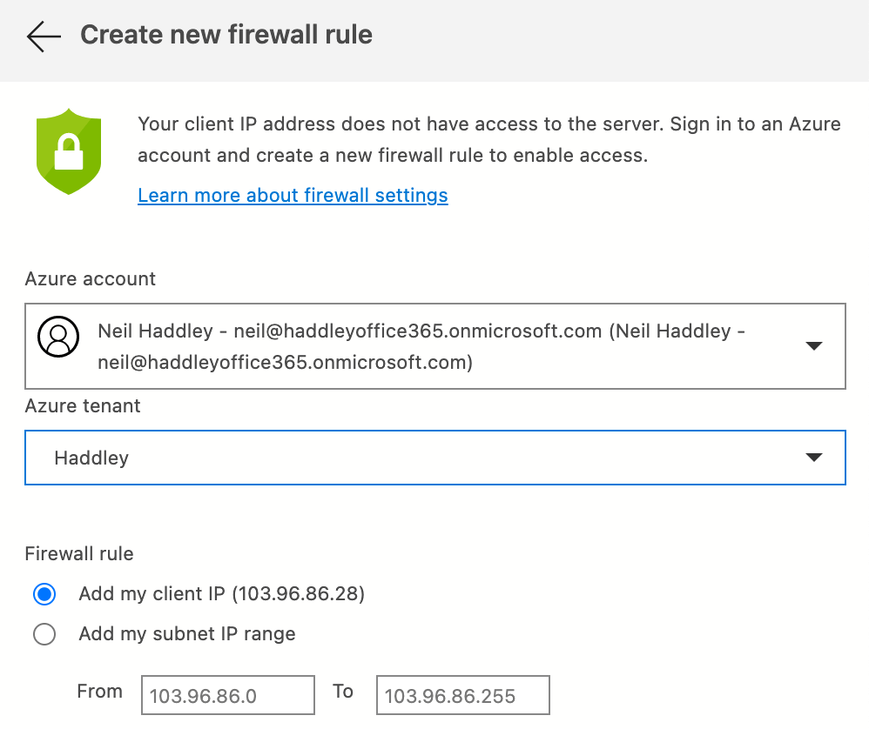Select the Add my client IP radio button

44,594
